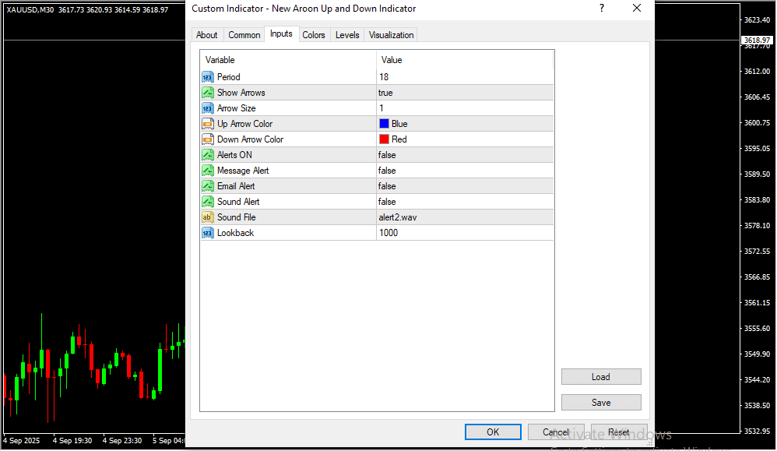Select the Message Alert false value
Image resolution: width=777 pixels, height=451 pixels.
[x=464, y=171]
